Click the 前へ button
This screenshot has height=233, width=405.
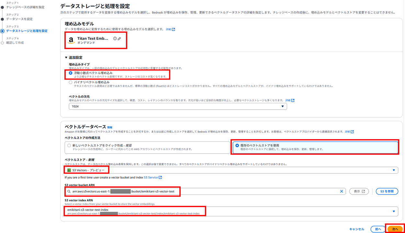(378, 229)
